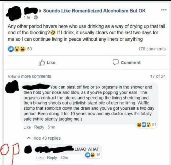This screenshot has height=165, width=171.
Task: Open the 50 reactions count on the post
Action: [29, 49]
